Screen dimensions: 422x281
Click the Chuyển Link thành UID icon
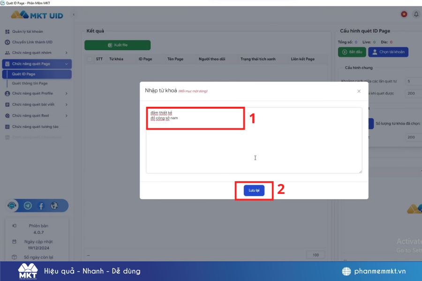tap(7, 42)
